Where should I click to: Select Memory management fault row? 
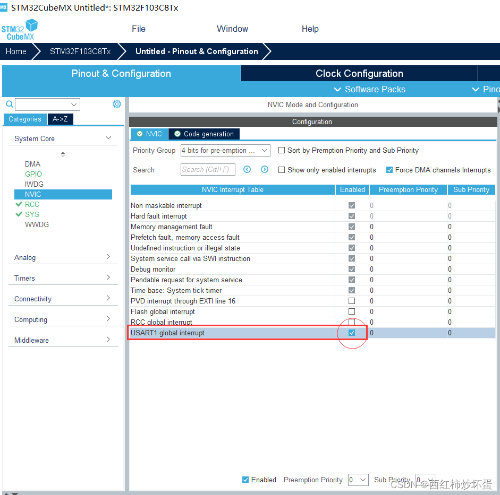click(312, 227)
